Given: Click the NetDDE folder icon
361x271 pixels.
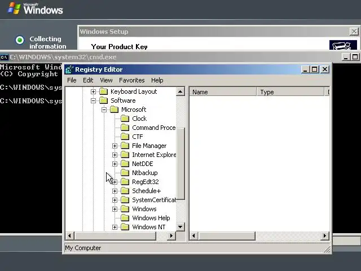Looking at the screenshot, I should (125, 164).
